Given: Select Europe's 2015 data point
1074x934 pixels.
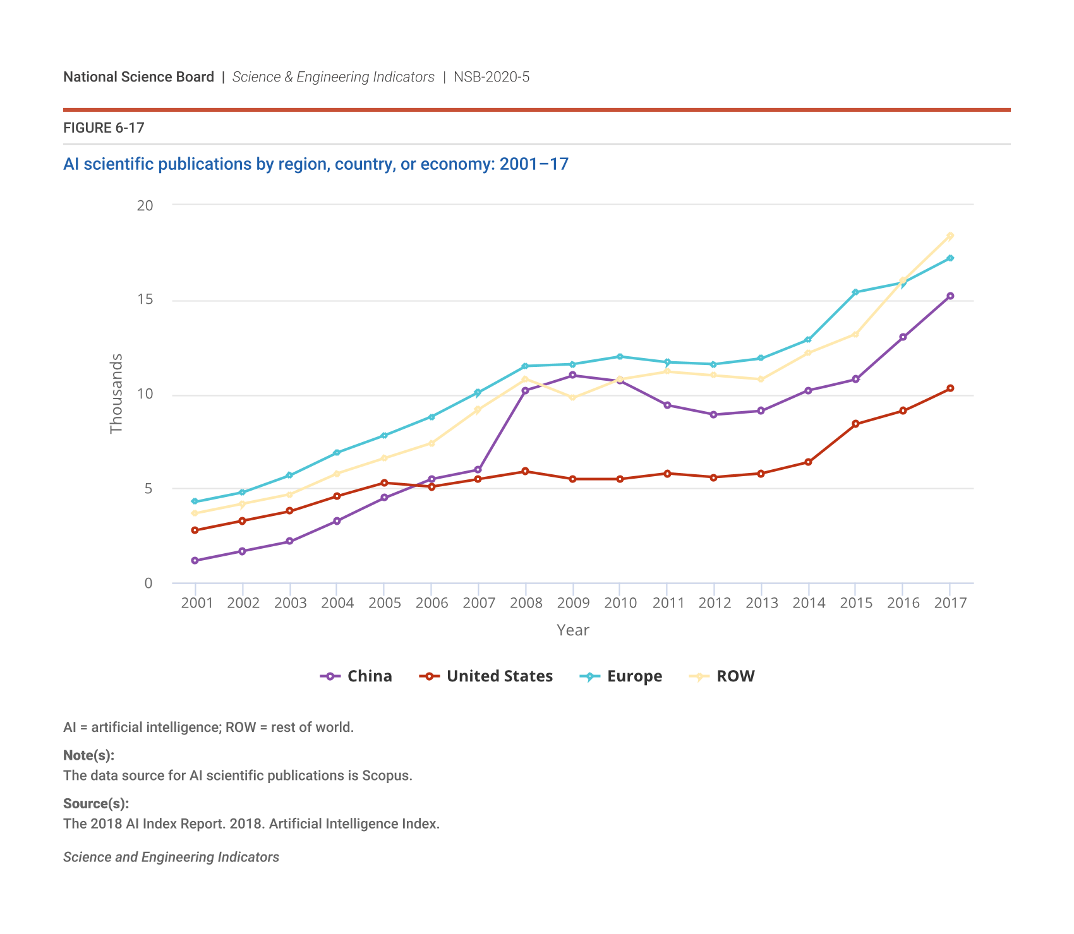Looking at the screenshot, I should point(855,292).
